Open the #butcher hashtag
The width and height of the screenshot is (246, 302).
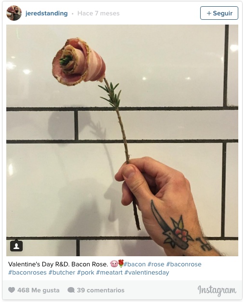coord(62,272)
